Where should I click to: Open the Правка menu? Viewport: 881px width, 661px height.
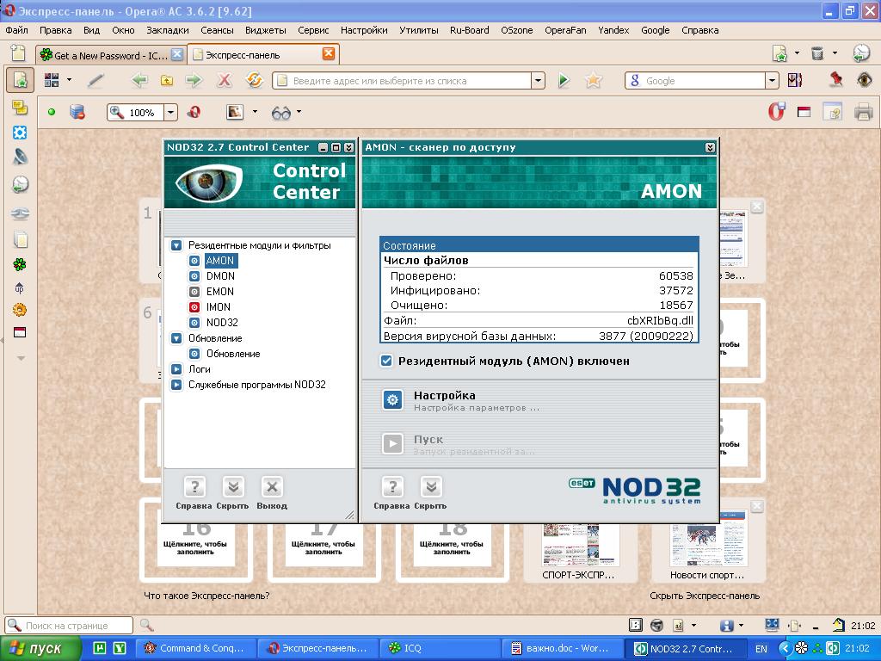(x=56, y=30)
